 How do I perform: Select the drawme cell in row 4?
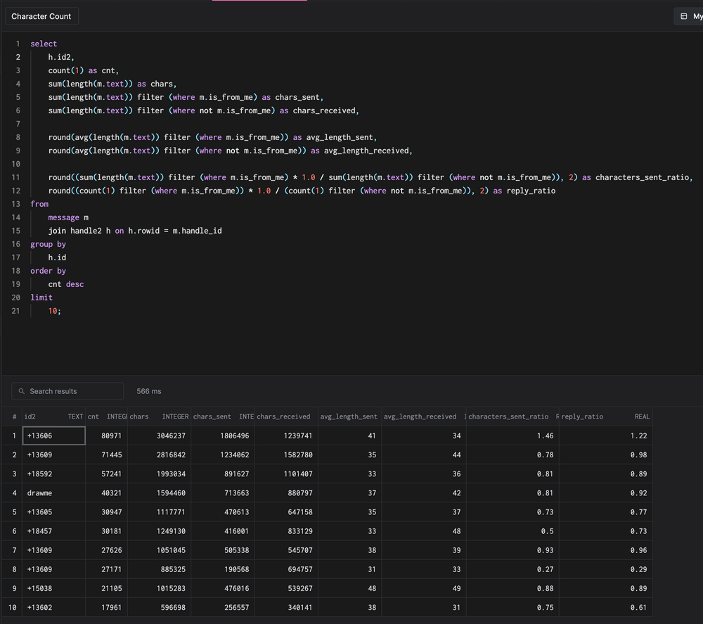click(x=39, y=492)
